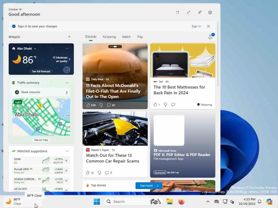
Task: Open Watch Out for Car Repair Scams headline
Action: tap(112, 158)
